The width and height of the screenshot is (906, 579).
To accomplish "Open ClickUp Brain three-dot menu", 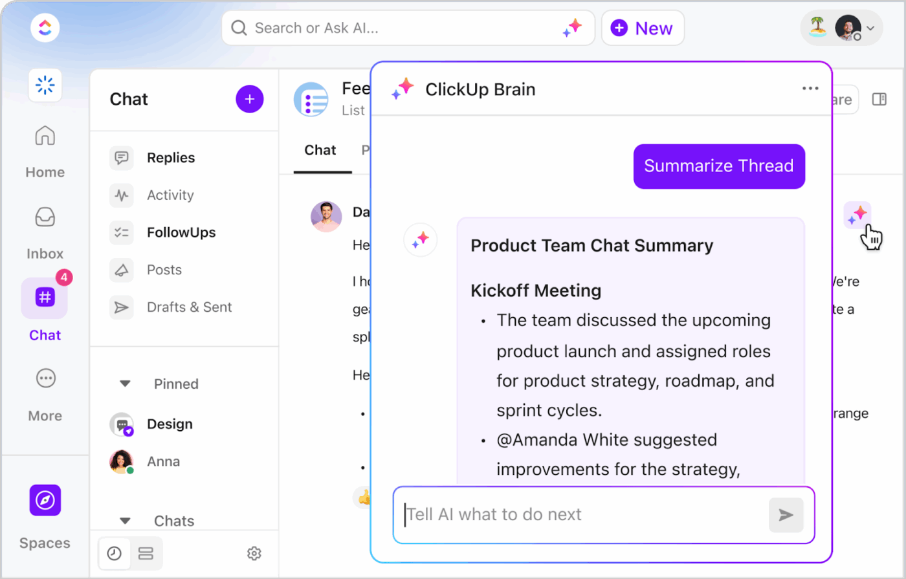I will pos(810,89).
